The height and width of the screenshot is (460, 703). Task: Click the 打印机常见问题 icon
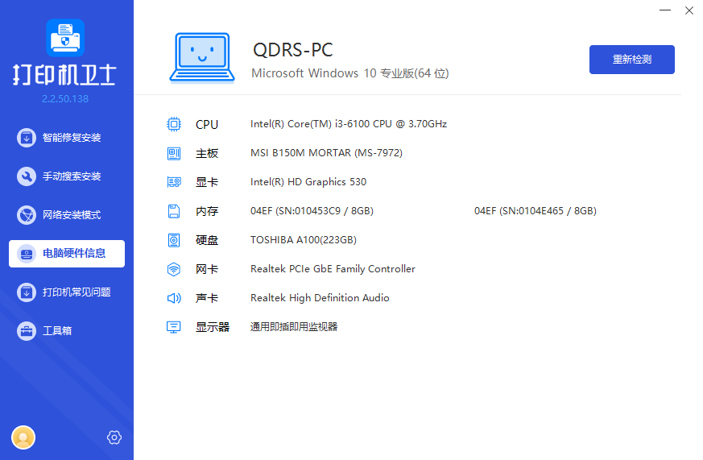(27, 292)
